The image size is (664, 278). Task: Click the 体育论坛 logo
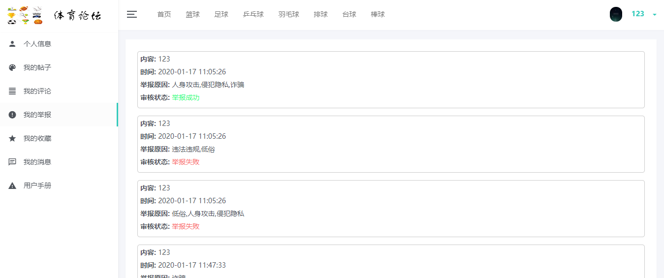pyautogui.click(x=54, y=15)
